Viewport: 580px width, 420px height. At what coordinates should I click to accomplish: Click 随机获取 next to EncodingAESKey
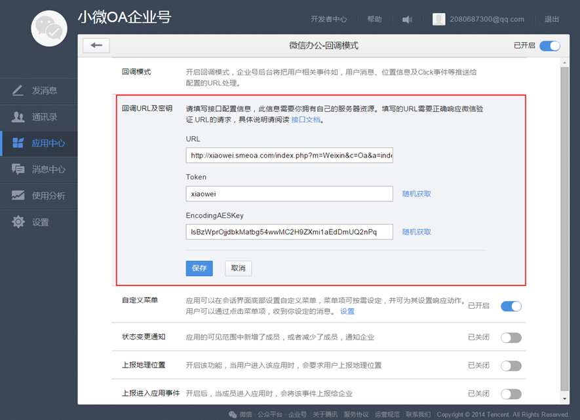(417, 232)
